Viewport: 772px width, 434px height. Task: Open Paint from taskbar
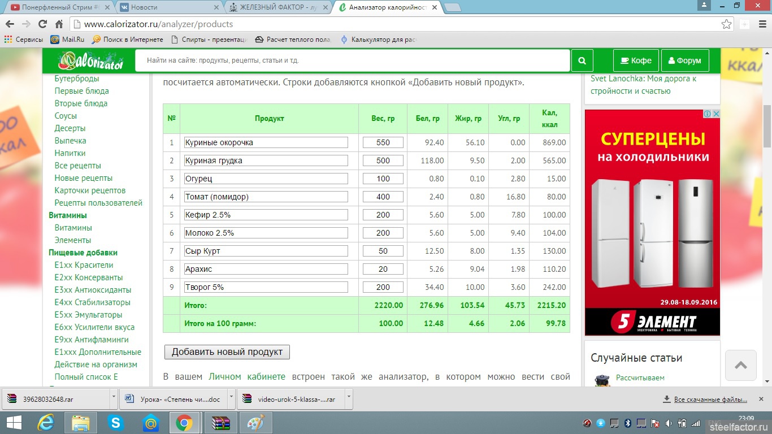point(255,423)
